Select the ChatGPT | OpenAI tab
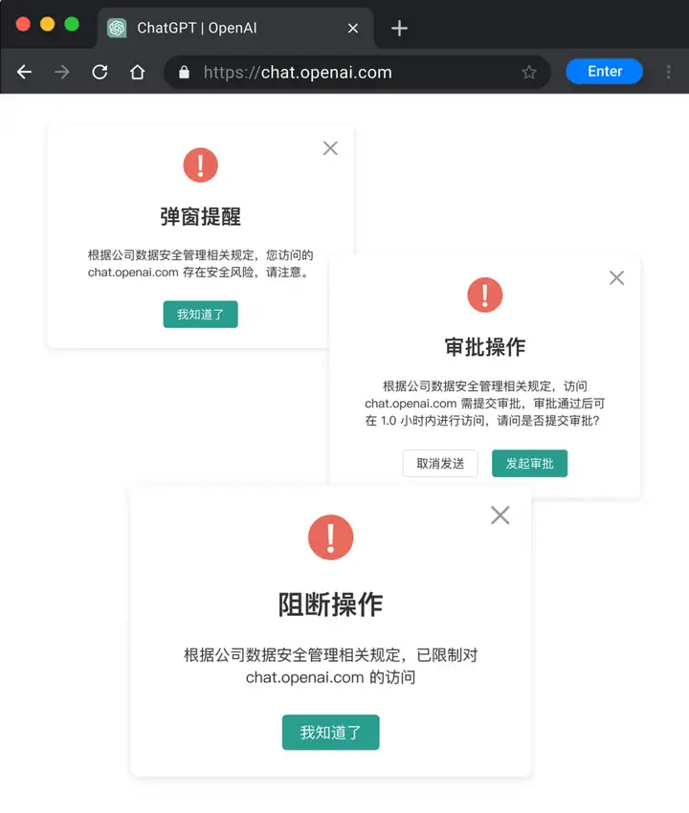 tap(236, 28)
